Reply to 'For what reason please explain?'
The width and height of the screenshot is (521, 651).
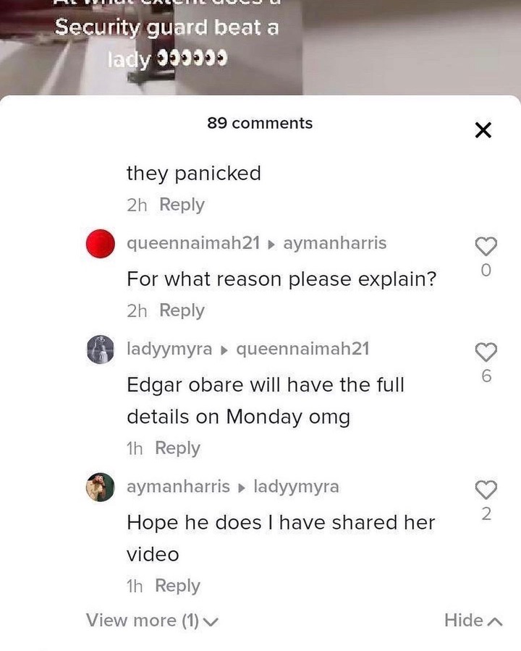click(182, 310)
